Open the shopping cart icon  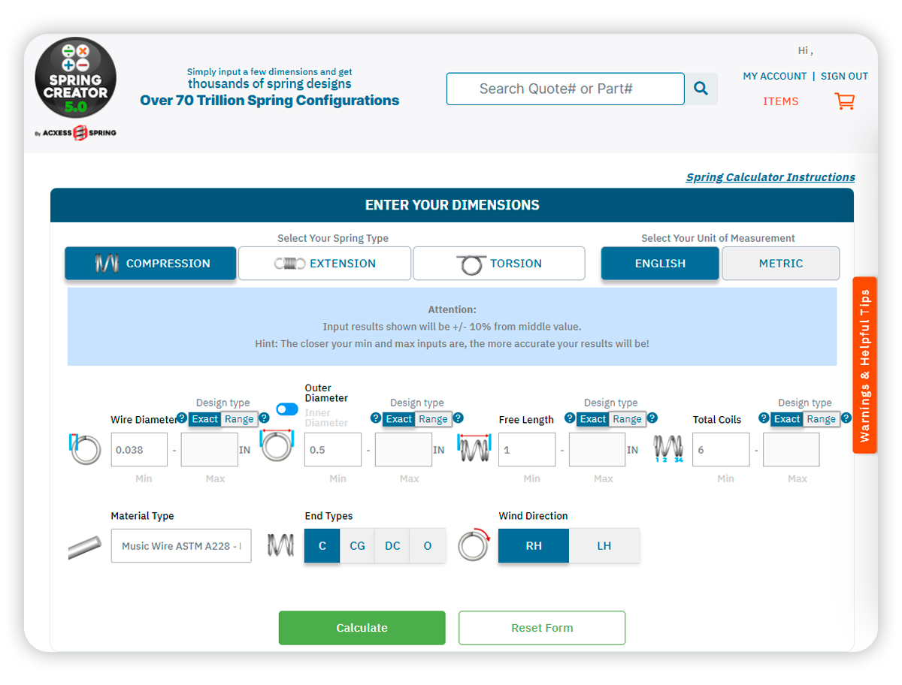[843, 101]
